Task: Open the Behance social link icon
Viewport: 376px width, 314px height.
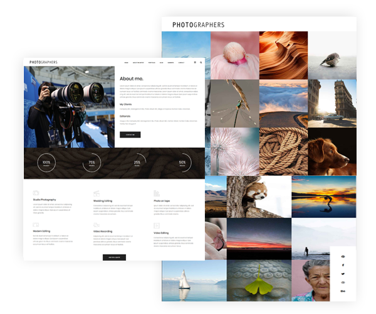Action: [x=343, y=291]
